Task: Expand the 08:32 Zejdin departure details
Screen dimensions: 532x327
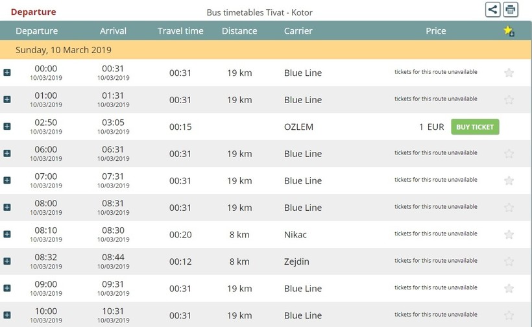Action: [x=6, y=261]
